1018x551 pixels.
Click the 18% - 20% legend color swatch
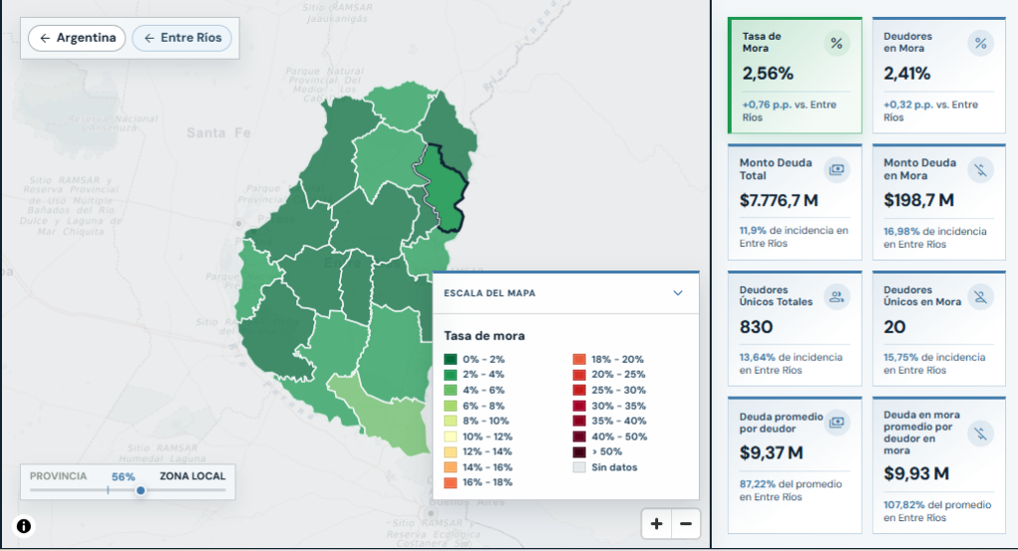[x=580, y=359]
